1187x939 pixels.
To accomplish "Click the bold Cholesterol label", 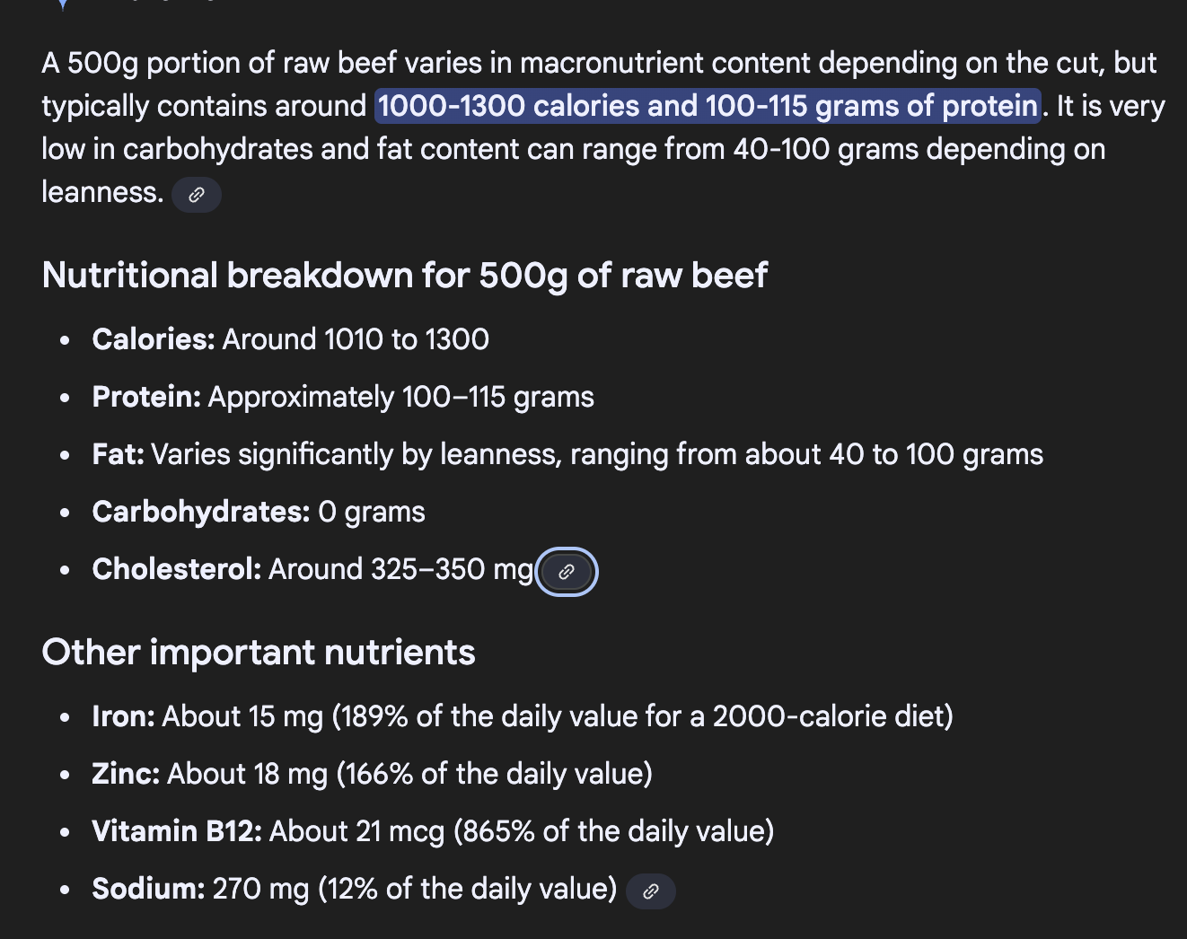I will (177, 569).
